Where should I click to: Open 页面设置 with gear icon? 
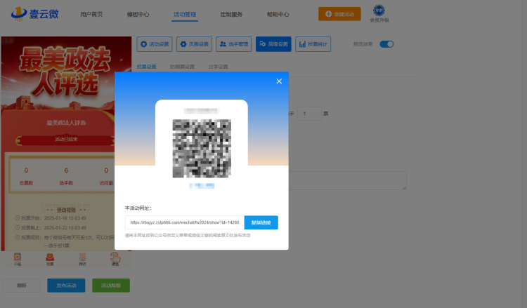(194, 44)
